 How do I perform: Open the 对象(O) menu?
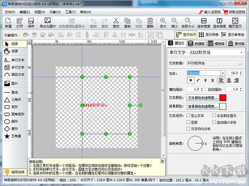[55, 12]
